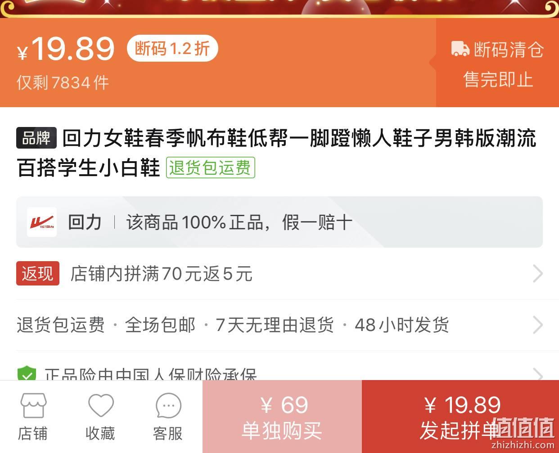Click the product title 回力女鞋春季帆布鞋
This screenshot has height=453, width=559.
(x=276, y=153)
